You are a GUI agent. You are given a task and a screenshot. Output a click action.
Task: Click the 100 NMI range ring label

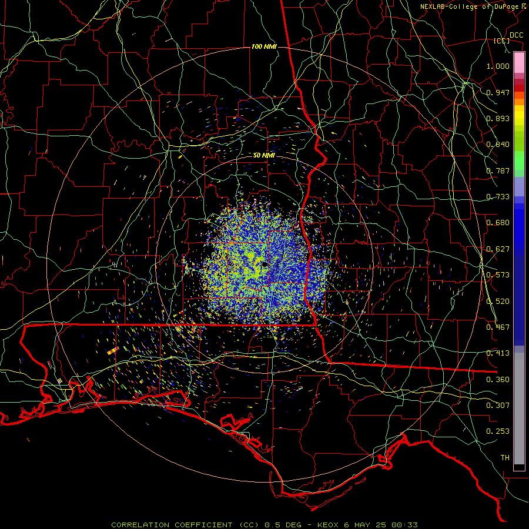[x=264, y=46]
